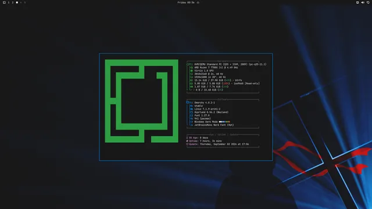372x209 pixels.
Task: Click the Hyprland (Wayland) line
Action: point(212,112)
